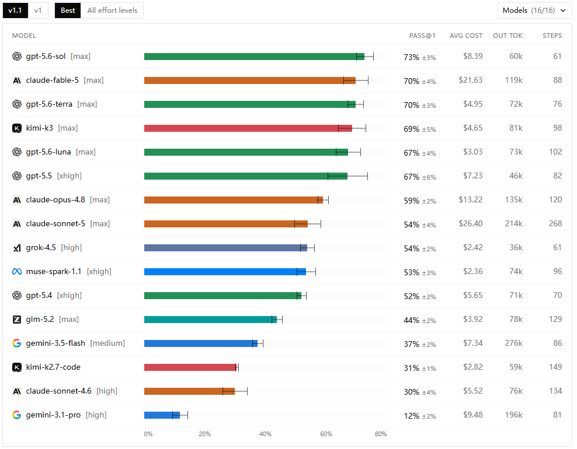Screen dimensions: 577x449
Task: Sort by the AVG COST column header
Action: point(466,36)
